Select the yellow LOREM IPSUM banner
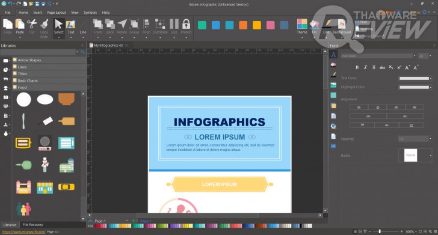This screenshot has width=438, height=235. coord(219,184)
